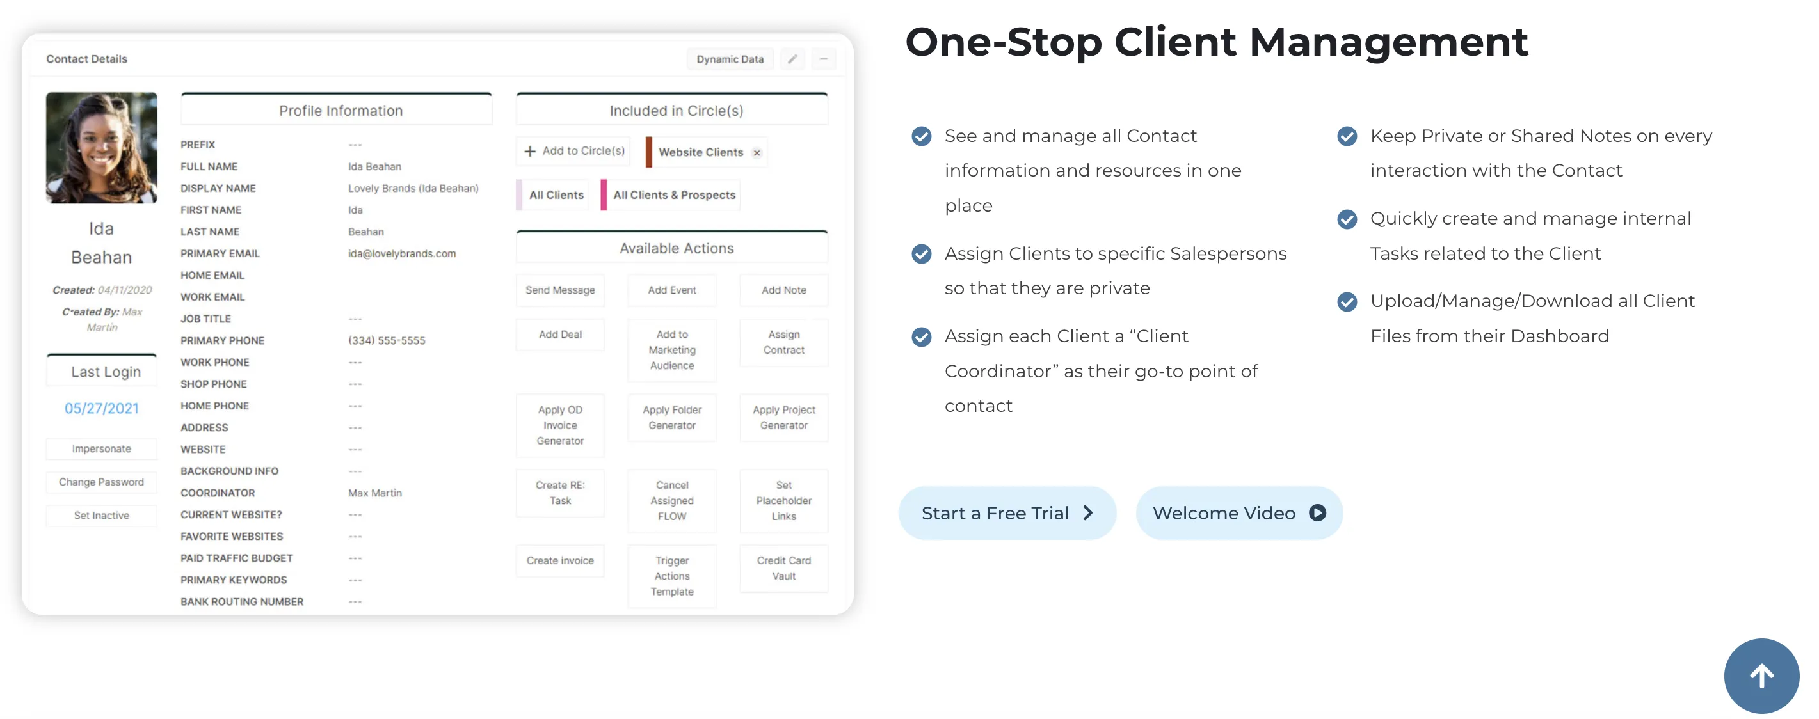Click the pink color bar on All Clients & Prospects

pyautogui.click(x=604, y=194)
